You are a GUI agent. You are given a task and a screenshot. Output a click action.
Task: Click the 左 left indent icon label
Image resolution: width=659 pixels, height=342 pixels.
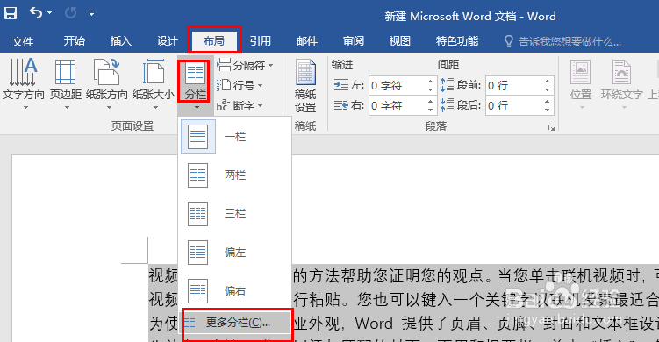coord(348,85)
